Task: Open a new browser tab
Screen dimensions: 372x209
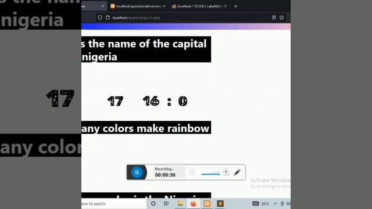Action: tap(235, 6)
